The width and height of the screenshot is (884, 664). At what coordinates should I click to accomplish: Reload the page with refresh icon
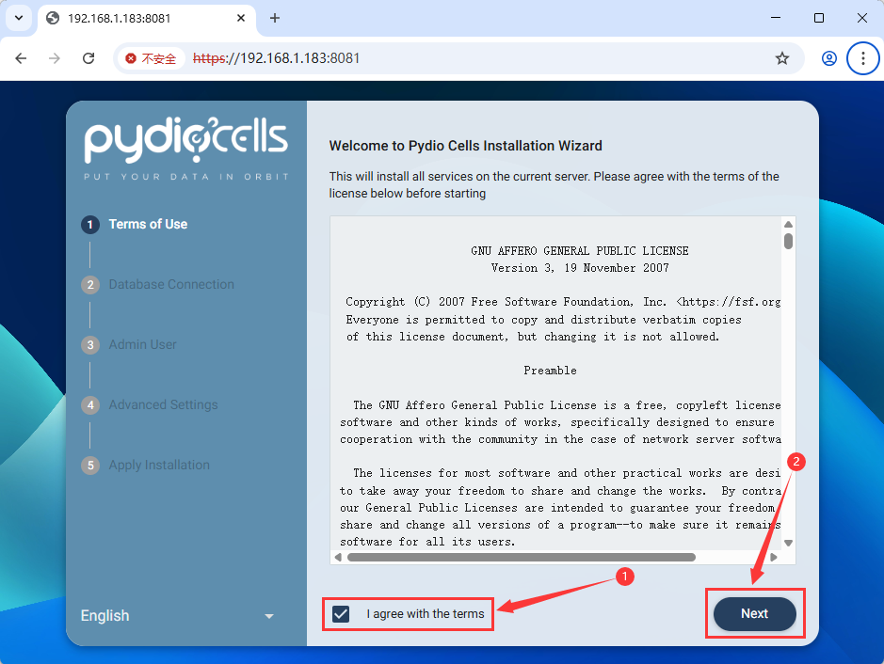pyautogui.click(x=88, y=58)
